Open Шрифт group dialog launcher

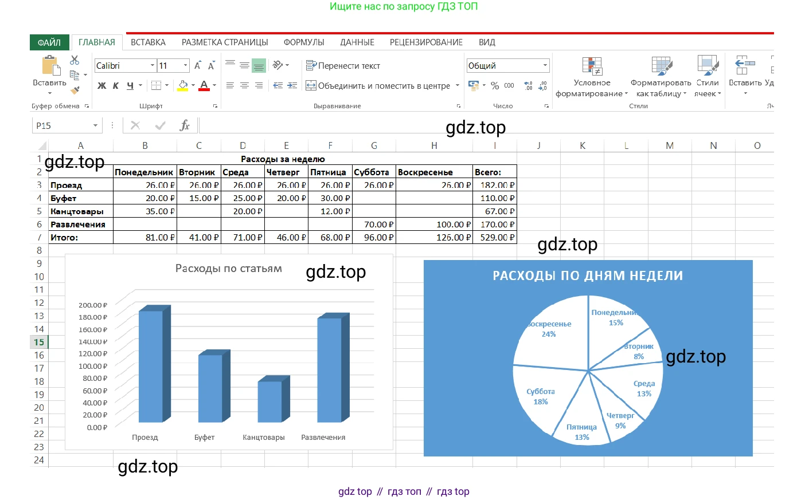tap(216, 106)
